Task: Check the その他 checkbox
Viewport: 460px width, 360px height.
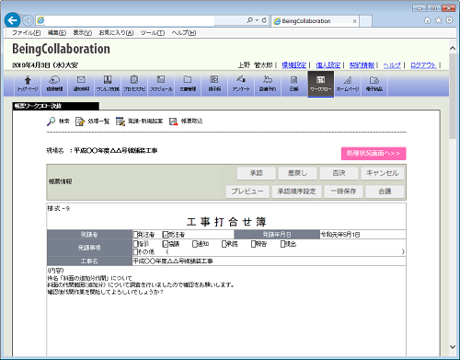Action: pos(135,251)
